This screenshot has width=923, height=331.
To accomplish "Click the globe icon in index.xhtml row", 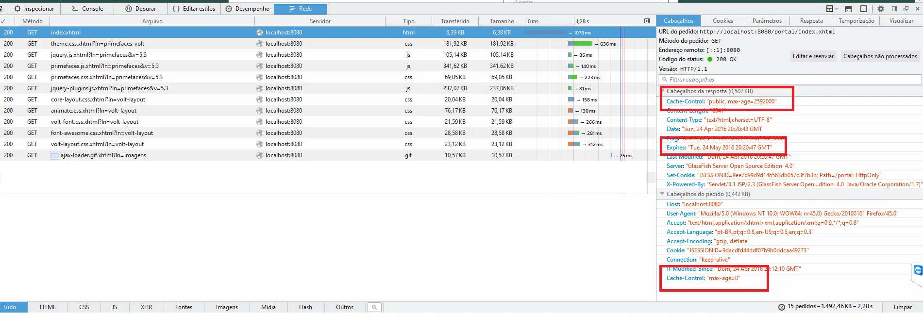I will pyautogui.click(x=260, y=33).
